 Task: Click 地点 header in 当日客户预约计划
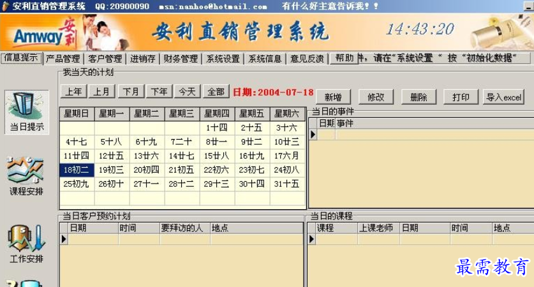(256, 228)
